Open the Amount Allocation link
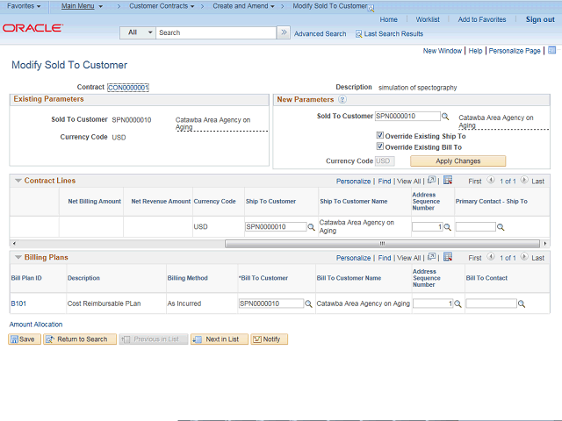This screenshot has height=421, width=562. (x=36, y=325)
